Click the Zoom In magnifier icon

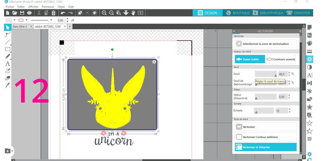(104, 13)
